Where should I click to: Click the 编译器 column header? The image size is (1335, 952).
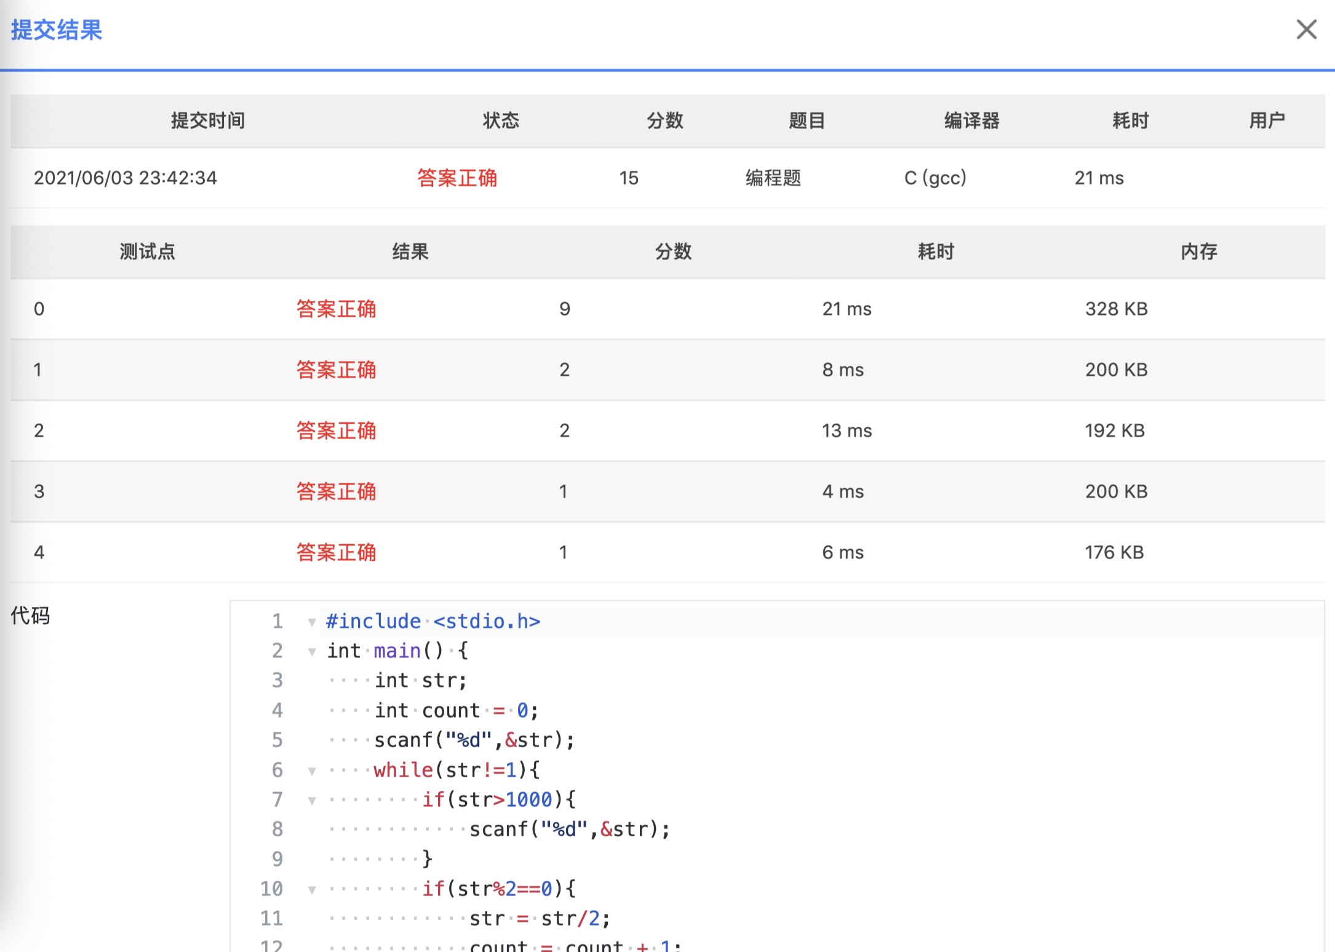pyautogui.click(x=971, y=121)
